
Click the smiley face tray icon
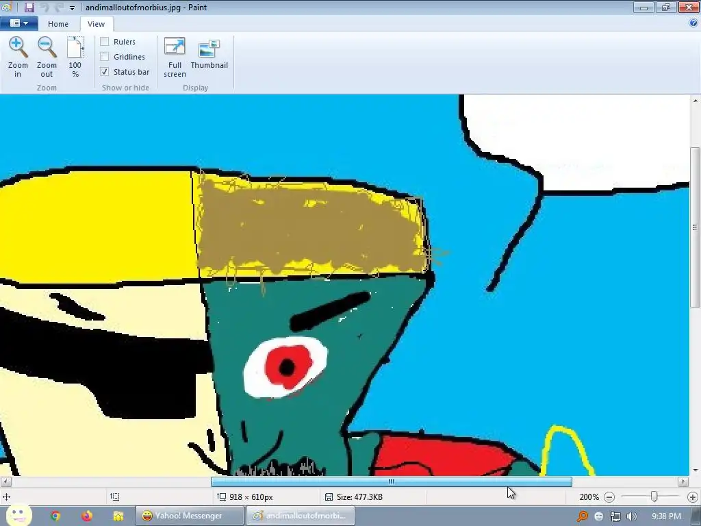pyautogui.click(x=599, y=516)
